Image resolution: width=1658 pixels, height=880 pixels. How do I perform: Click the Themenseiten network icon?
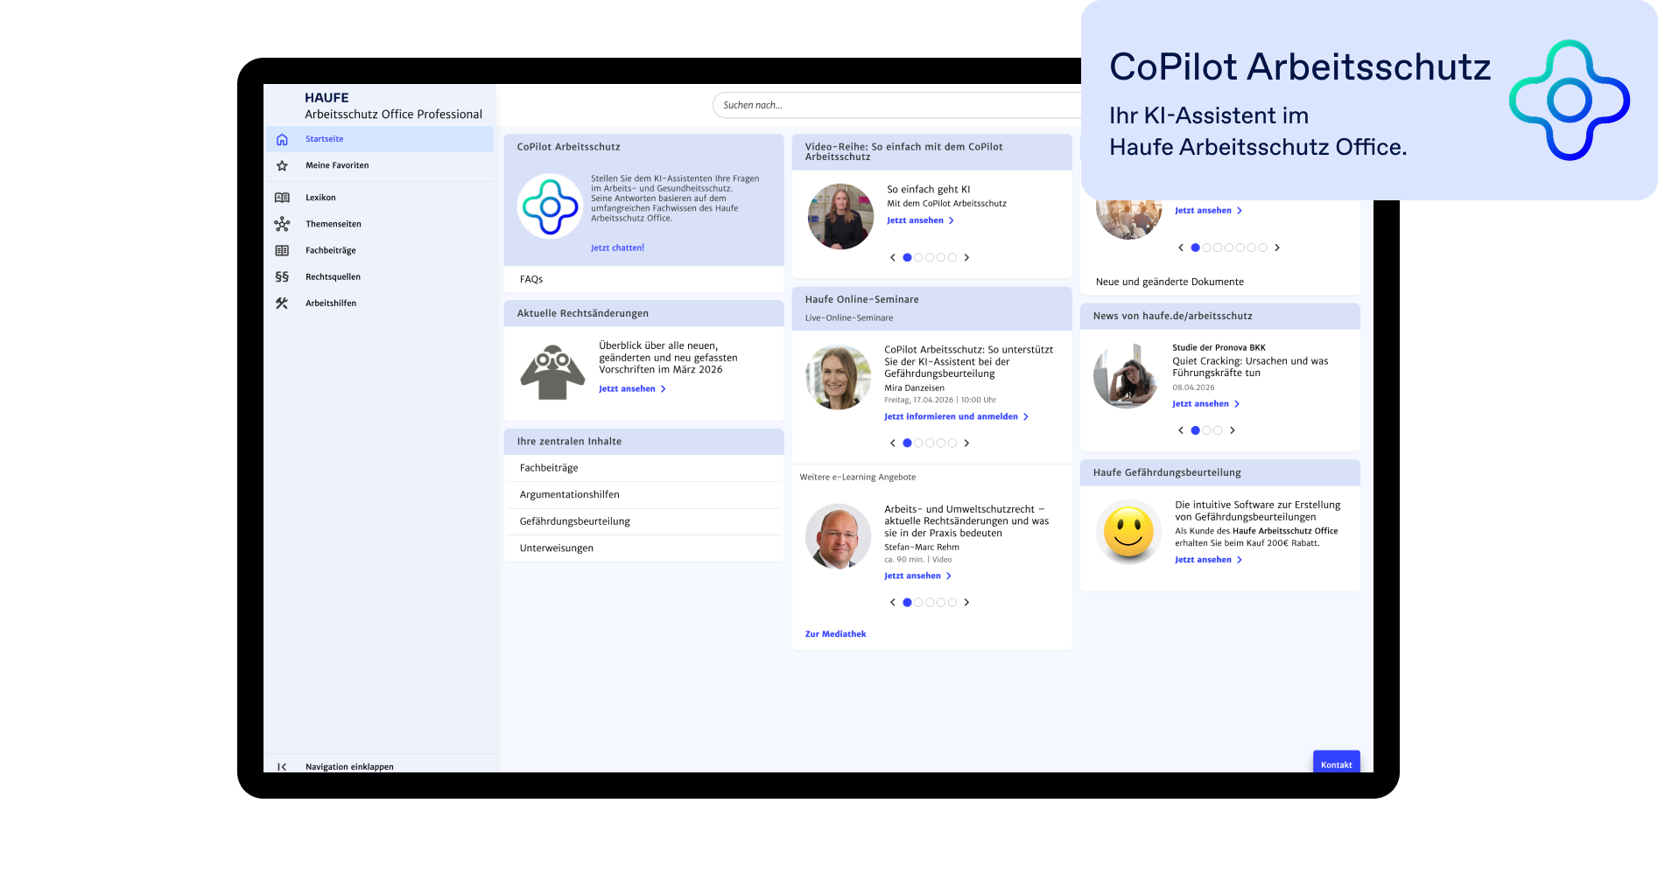282,224
